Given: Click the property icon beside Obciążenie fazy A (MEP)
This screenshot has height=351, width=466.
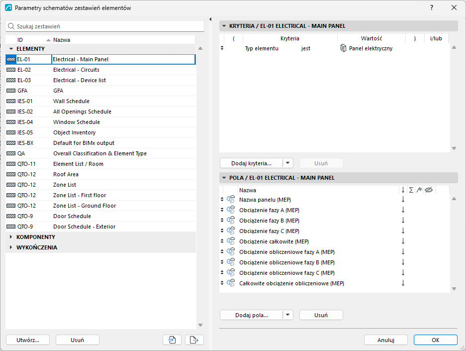Looking at the screenshot, I should [x=231, y=210].
